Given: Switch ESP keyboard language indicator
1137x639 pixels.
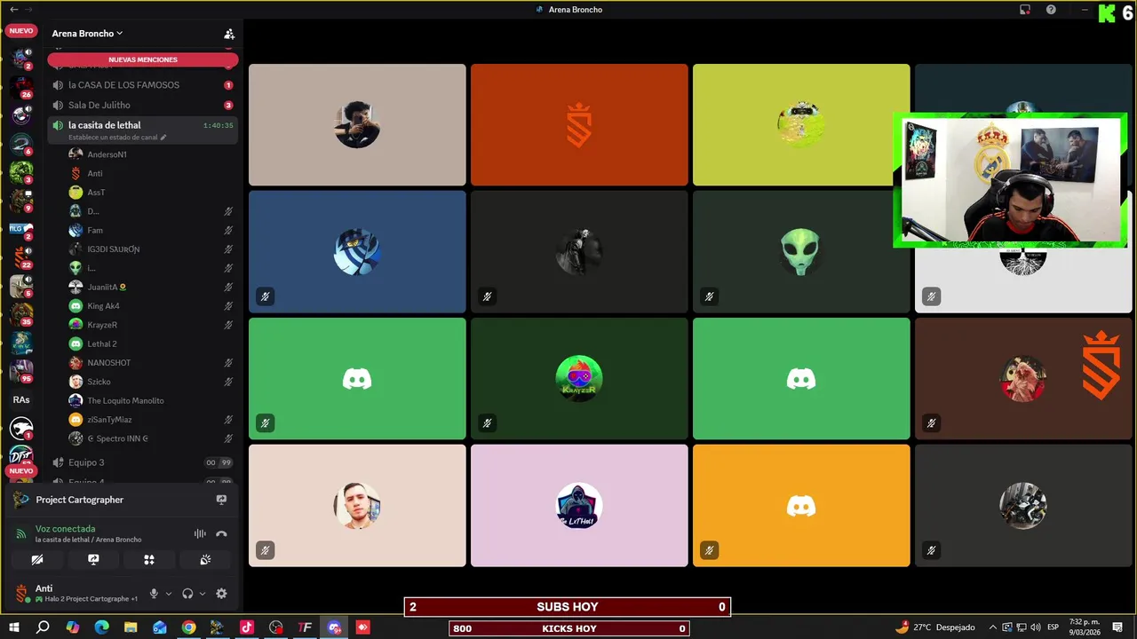Looking at the screenshot, I should pyautogui.click(x=1053, y=627).
